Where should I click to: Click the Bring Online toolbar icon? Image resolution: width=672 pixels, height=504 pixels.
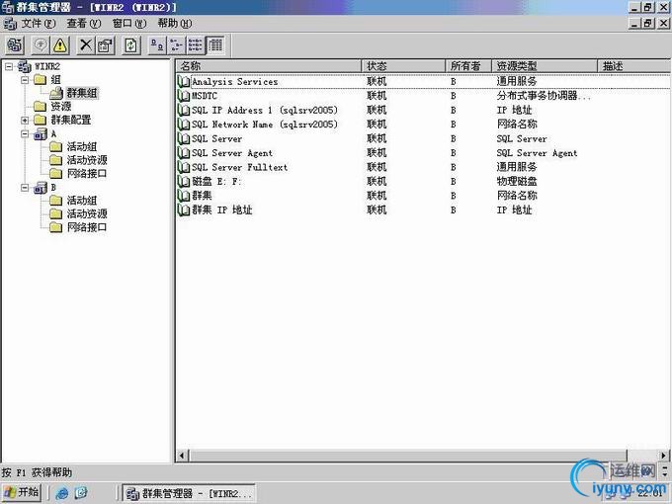click(x=42, y=45)
